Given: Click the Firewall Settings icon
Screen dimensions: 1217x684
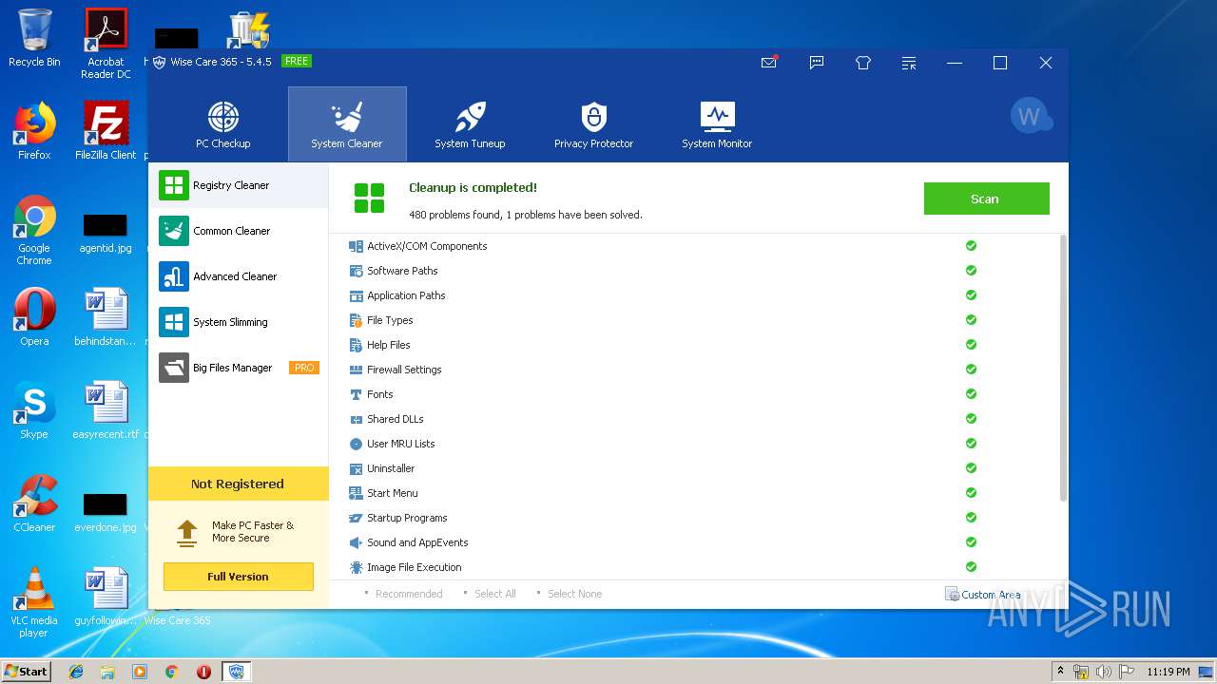Looking at the screenshot, I should pos(356,370).
